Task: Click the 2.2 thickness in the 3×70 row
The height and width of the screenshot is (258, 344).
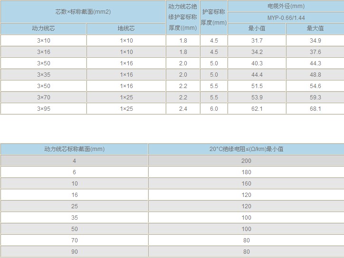Action: coord(183,98)
